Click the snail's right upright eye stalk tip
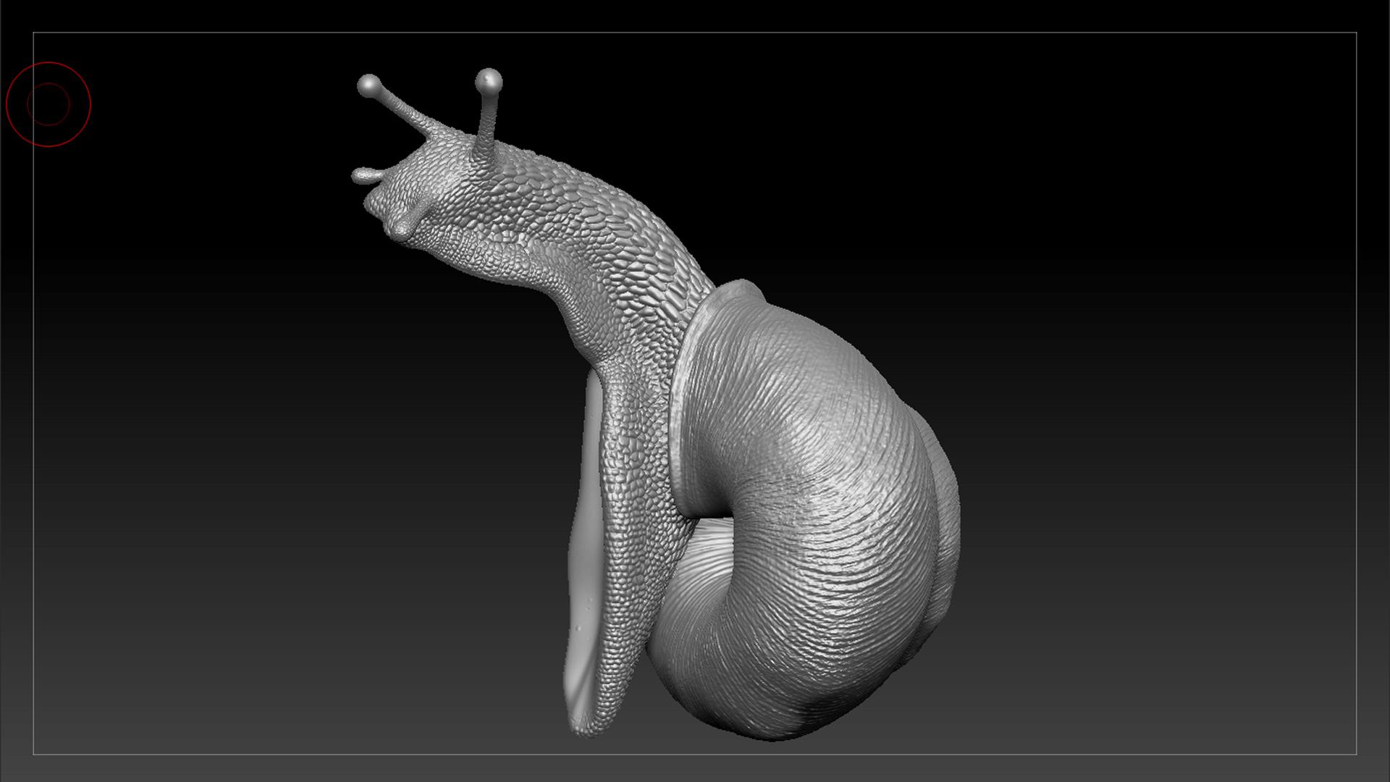This screenshot has width=1390, height=782. [489, 80]
